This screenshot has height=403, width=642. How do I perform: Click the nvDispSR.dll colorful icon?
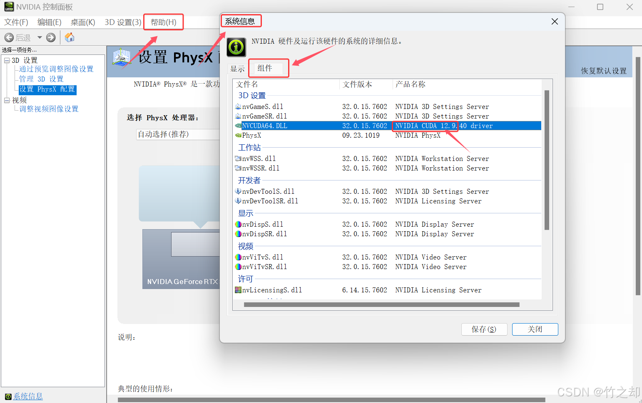click(238, 234)
